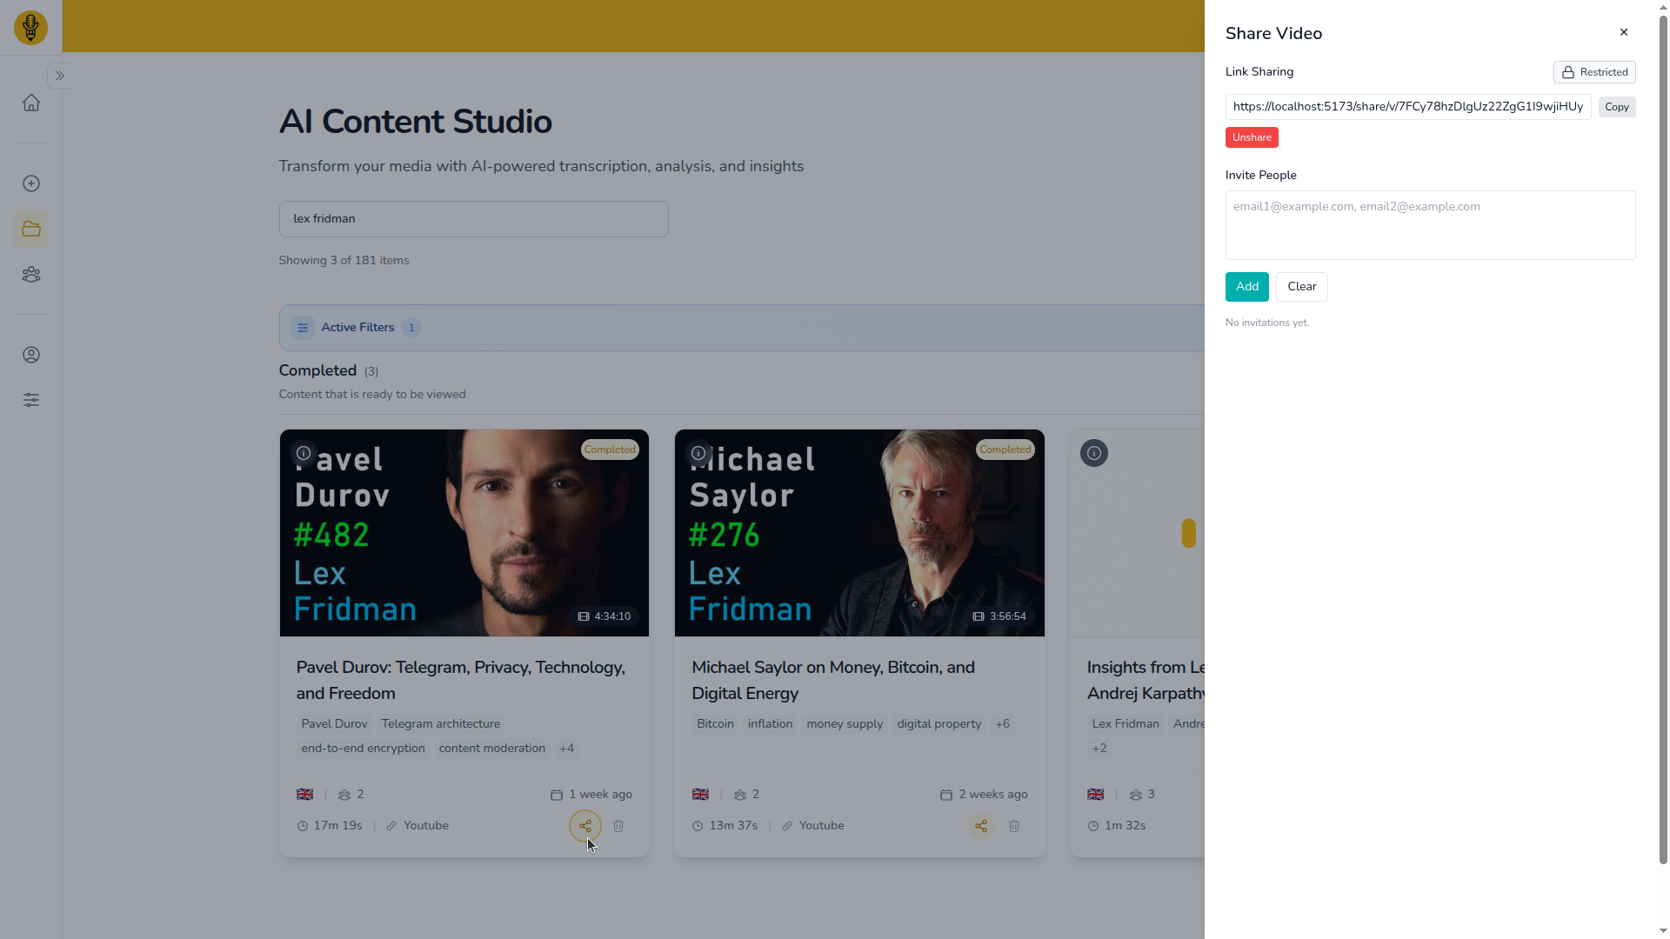
Task: Select the create new (plus) sidebar icon
Action: (x=31, y=183)
